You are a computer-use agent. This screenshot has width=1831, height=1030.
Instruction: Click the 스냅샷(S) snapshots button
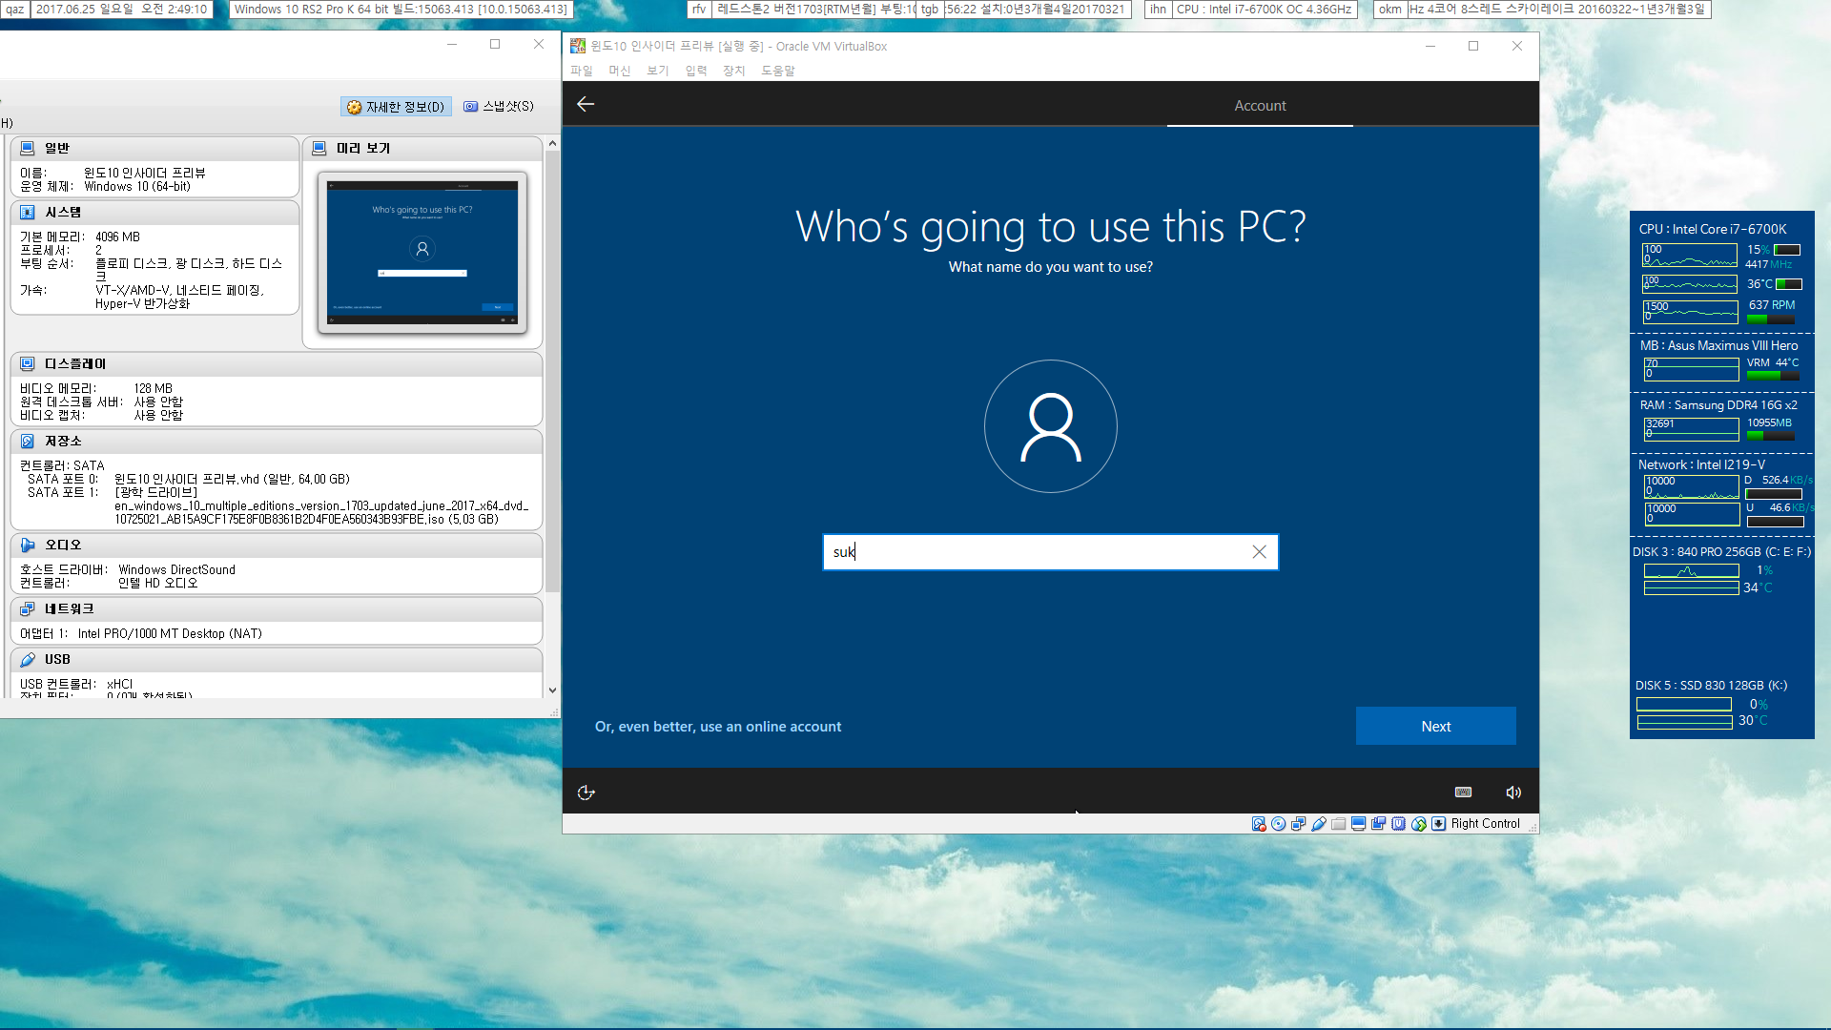point(499,107)
